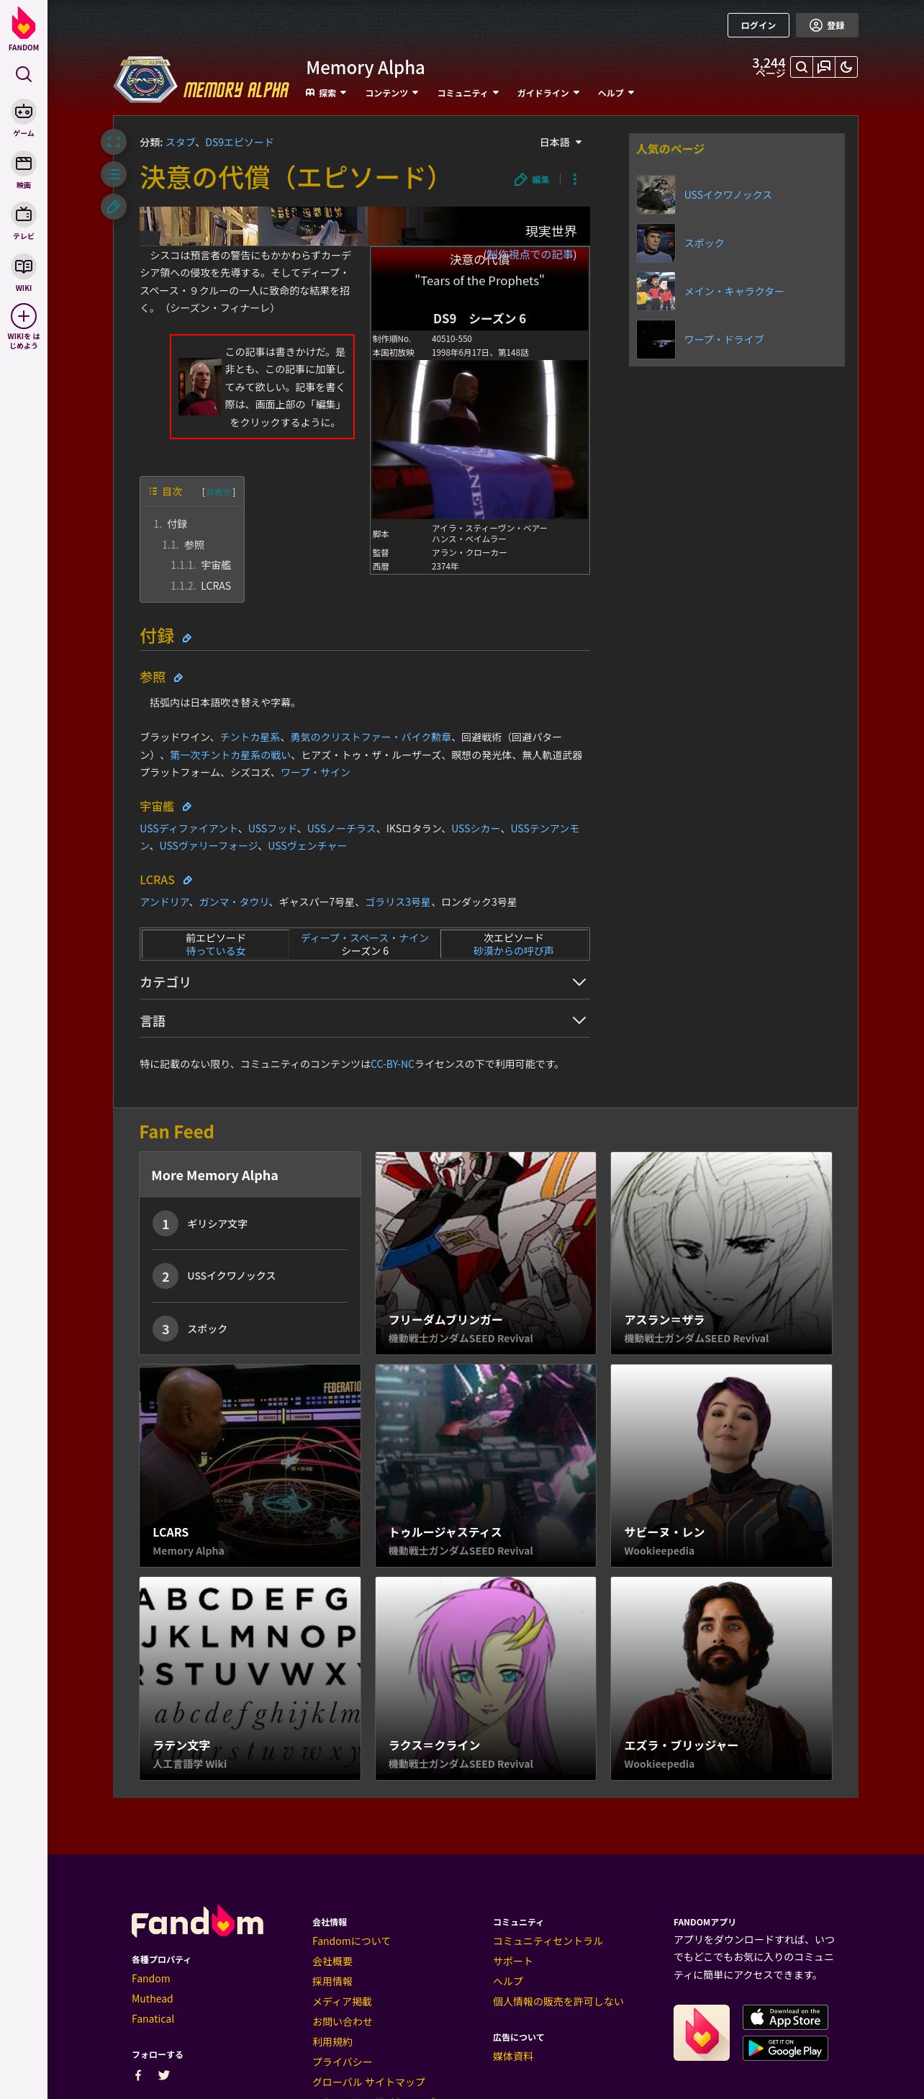Edit the LCRAS section via pencil icon
Image resolution: width=924 pixels, height=2099 pixels.
click(x=187, y=880)
